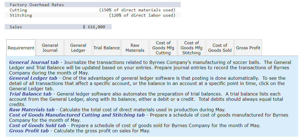Click 'Trial Balance tab' heading in instructions
Image resolution: width=304 pixels, height=139 pixels.
pos(30,94)
